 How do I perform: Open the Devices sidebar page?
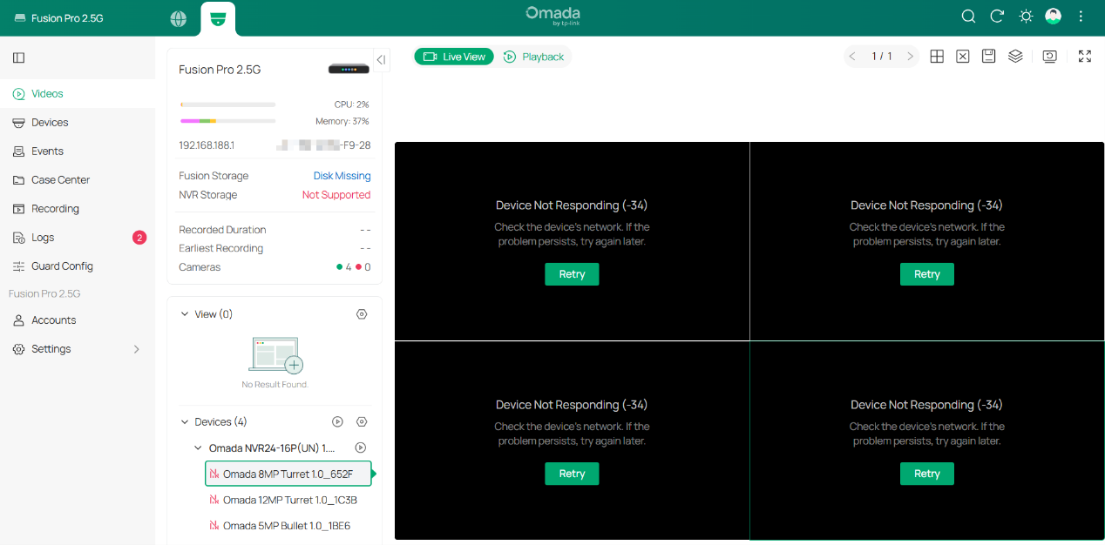tap(78, 122)
